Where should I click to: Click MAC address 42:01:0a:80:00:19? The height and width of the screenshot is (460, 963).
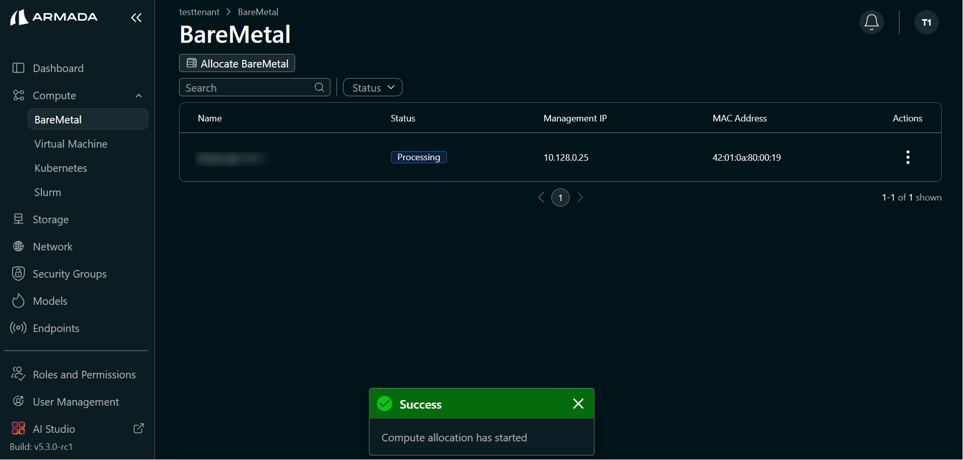point(747,158)
